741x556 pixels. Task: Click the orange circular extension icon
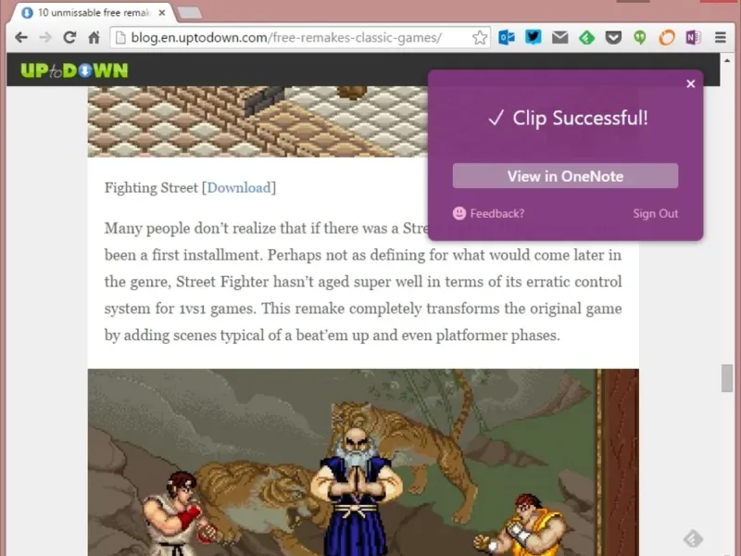coord(667,37)
